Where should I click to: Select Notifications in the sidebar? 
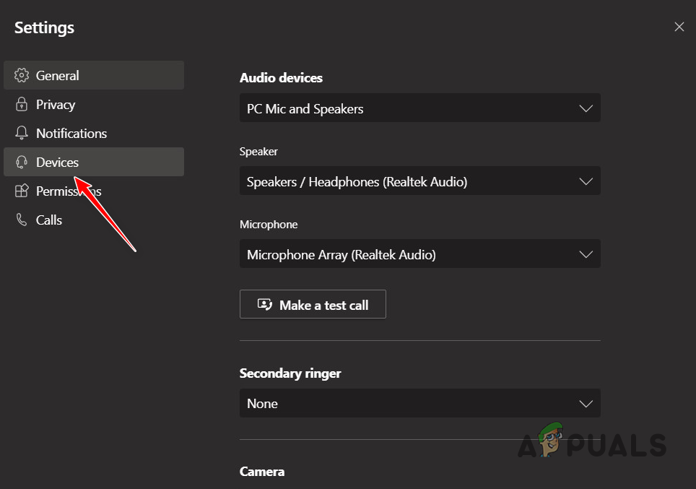click(x=71, y=133)
